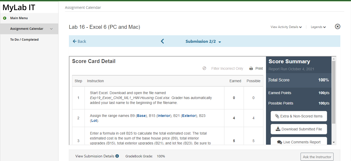Click Report Run October 4, 2021 text
351x161 pixels.
tap(291, 69)
